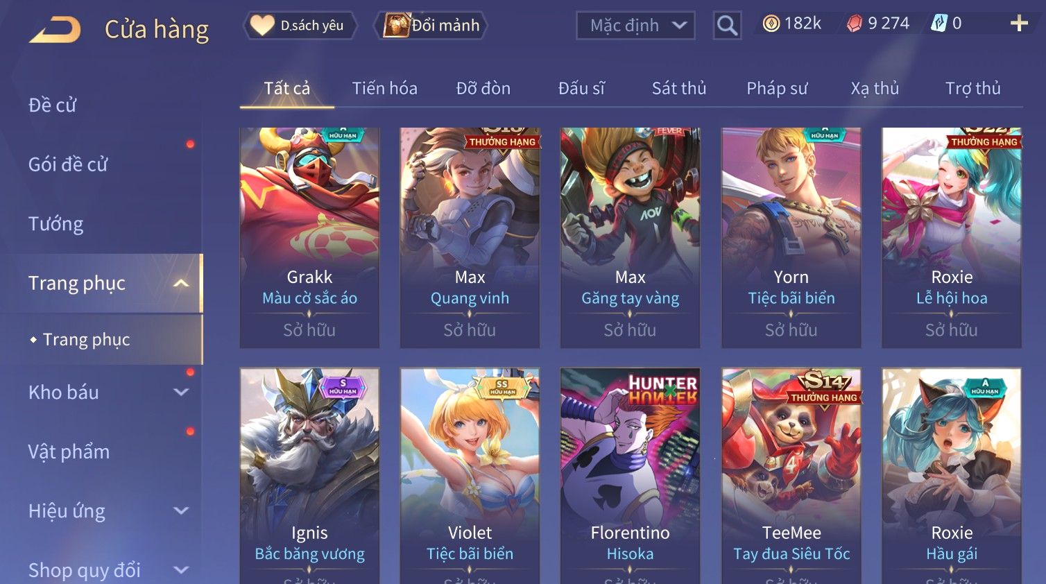Open Florentino Hisoka skin card

(630, 476)
